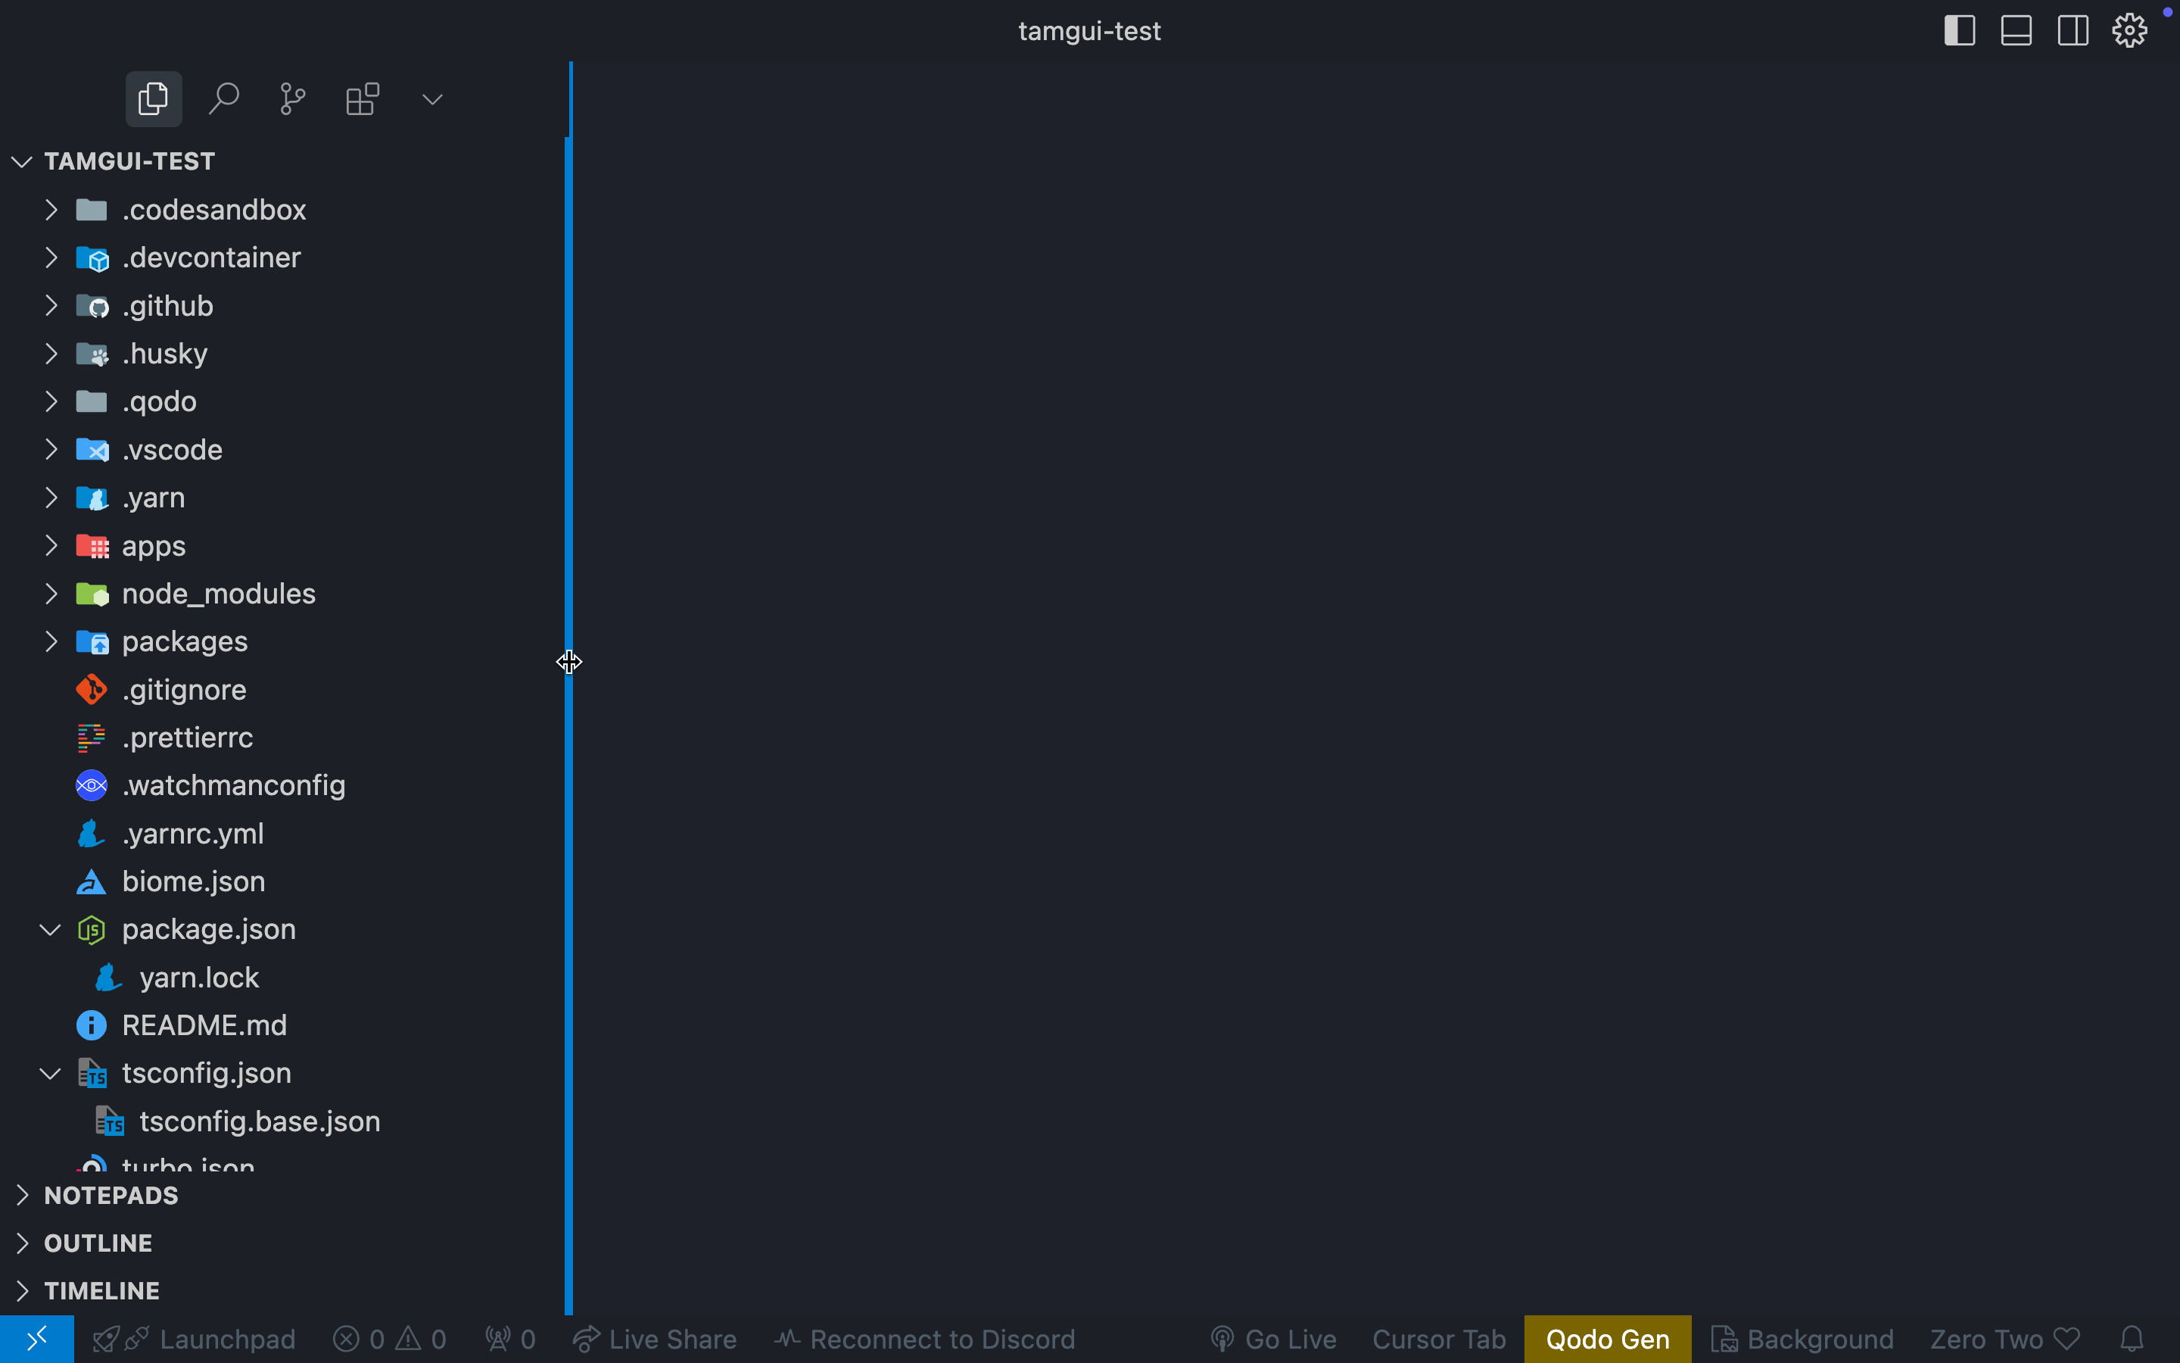Show additional views chevron dropdown
This screenshot has height=1363, width=2180.
pos(432,99)
